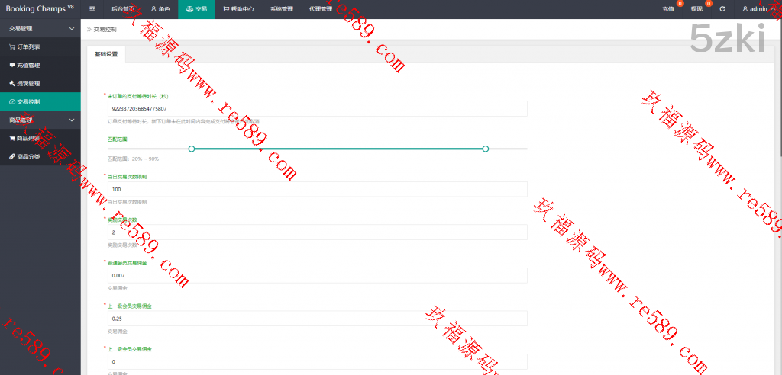
Task: Open the 帮助中心 top menu
Action: [x=238, y=9]
